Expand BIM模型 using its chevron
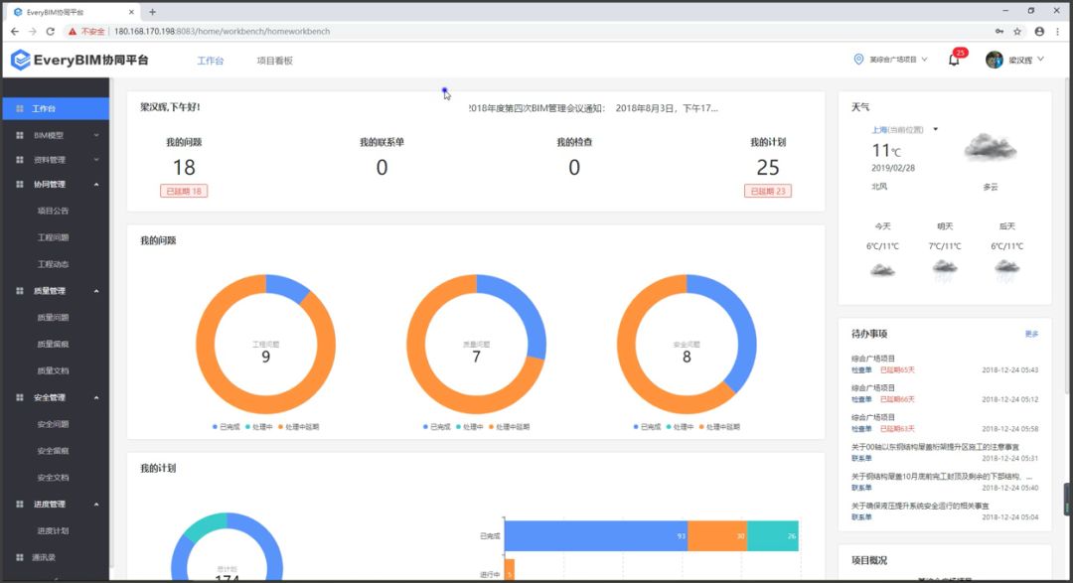 [96, 135]
